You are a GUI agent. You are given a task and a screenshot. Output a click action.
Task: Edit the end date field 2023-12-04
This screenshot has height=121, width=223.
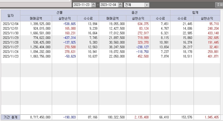coord(109,5)
